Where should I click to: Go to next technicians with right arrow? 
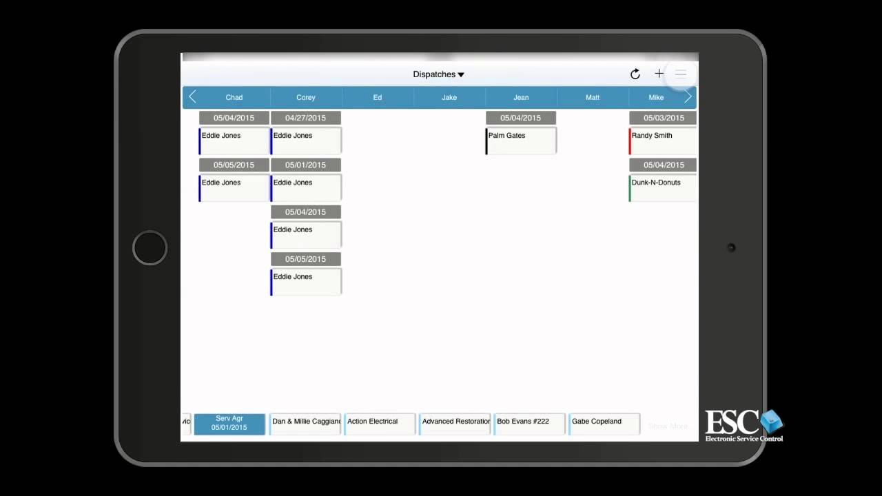click(688, 97)
